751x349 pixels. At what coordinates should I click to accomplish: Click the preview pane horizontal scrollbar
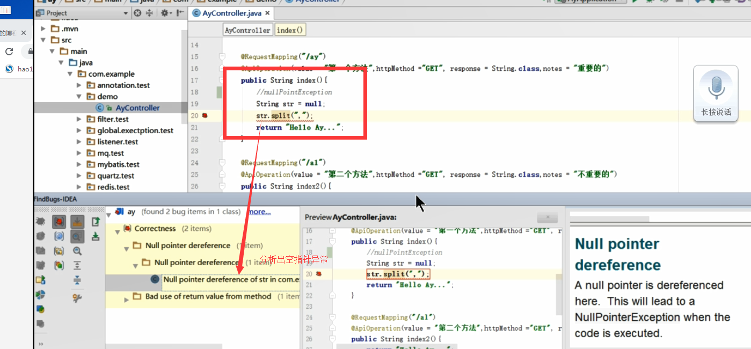[x=396, y=346]
